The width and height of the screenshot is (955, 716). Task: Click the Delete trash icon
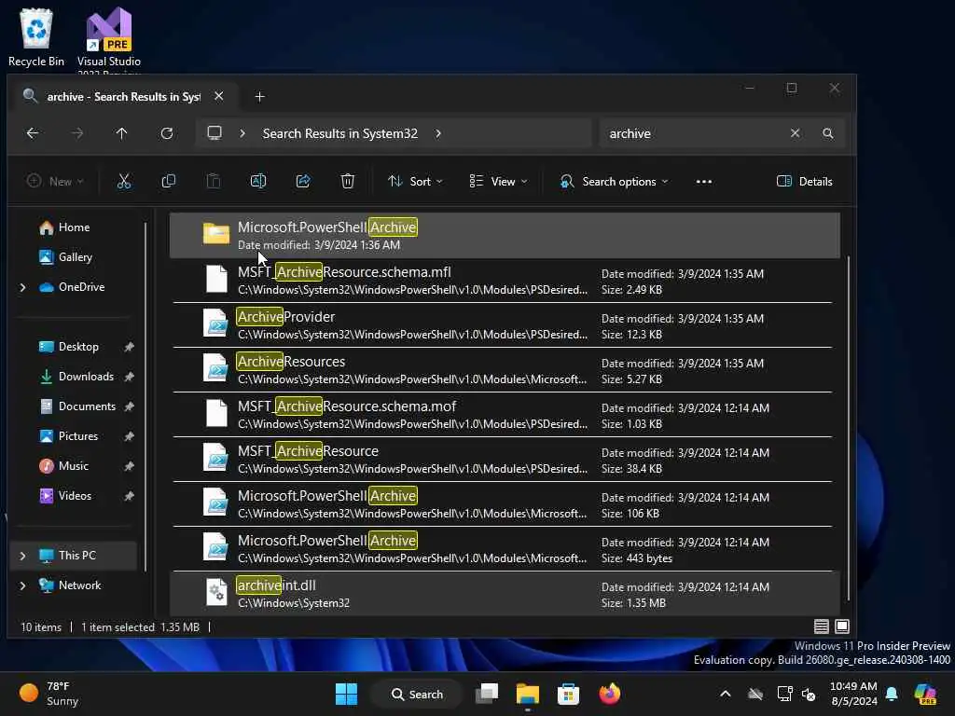click(x=348, y=182)
